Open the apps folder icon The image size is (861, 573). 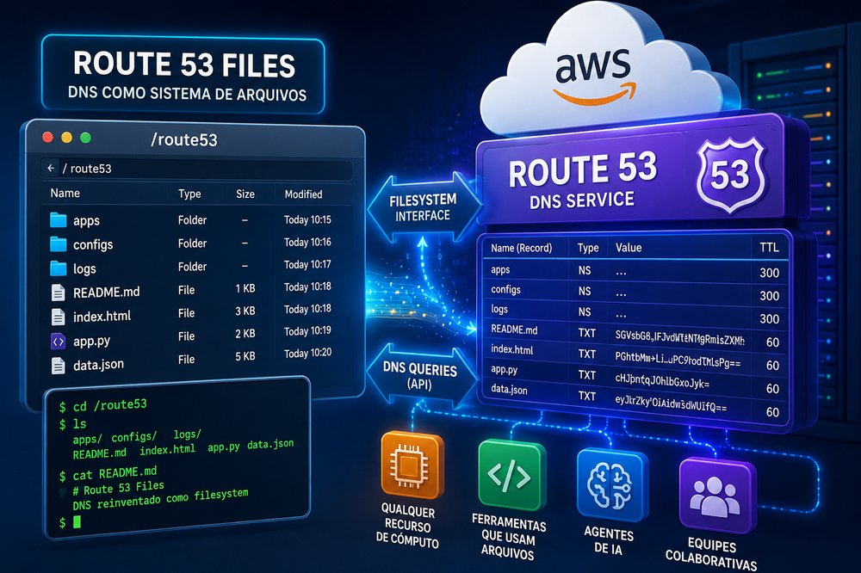[x=59, y=220]
